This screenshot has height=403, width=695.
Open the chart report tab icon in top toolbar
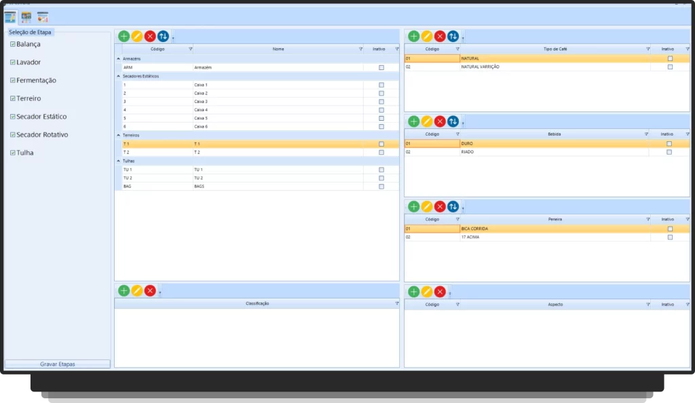coord(43,17)
